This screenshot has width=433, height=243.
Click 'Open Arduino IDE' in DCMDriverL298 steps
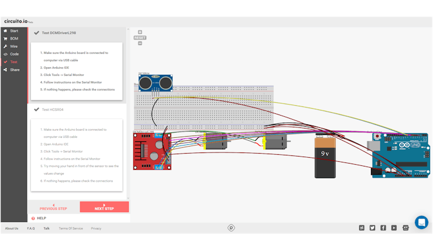click(56, 68)
